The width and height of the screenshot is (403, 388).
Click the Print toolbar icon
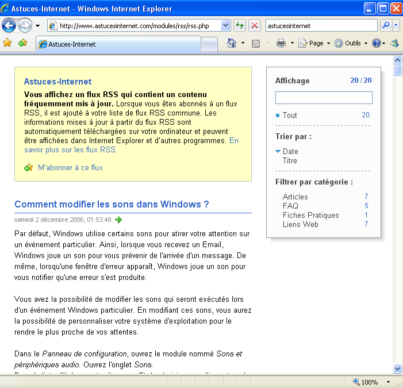(x=281, y=43)
